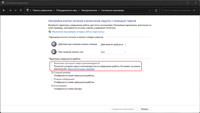Toggle the Режим гибернации checkbox
Screen dimensions: 200x113
tap(52, 79)
